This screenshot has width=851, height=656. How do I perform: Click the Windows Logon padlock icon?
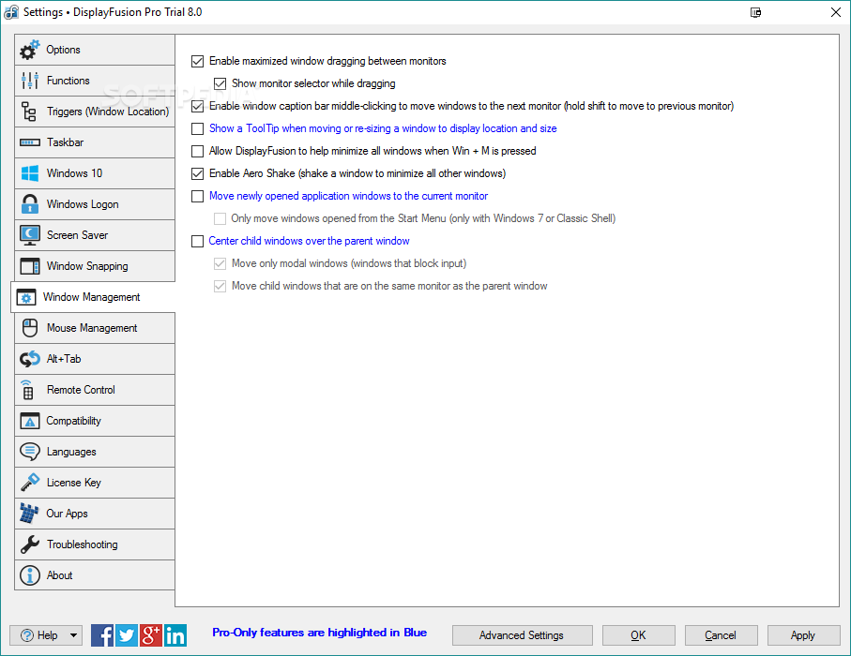pos(29,204)
